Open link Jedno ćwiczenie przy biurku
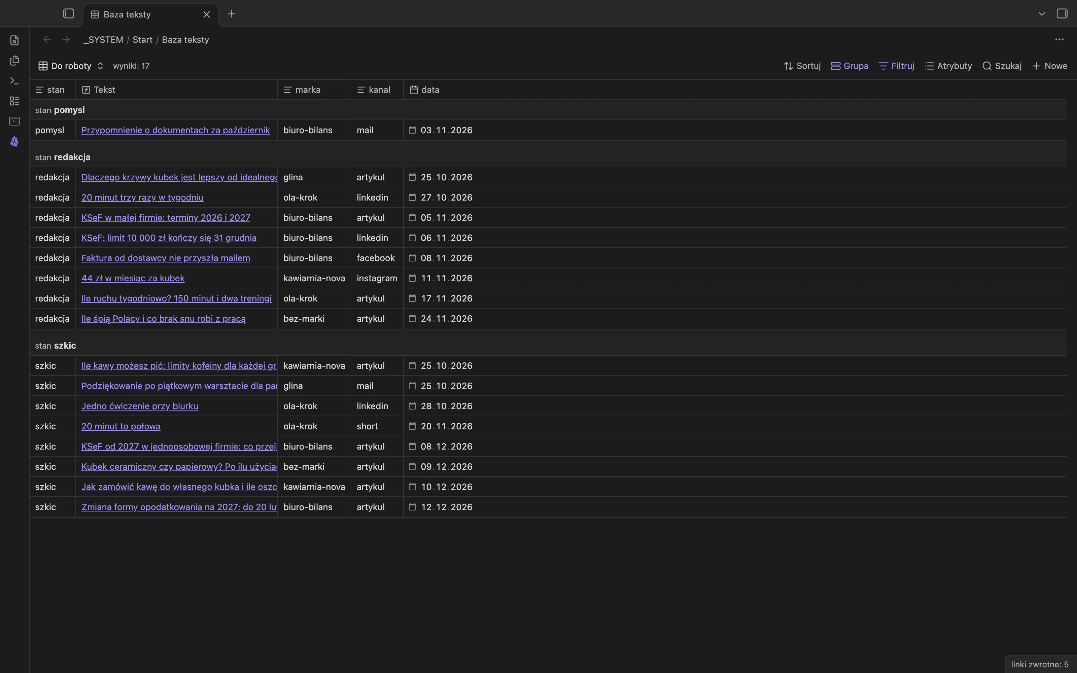The image size is (1077, 673). pyautogui.click(x=140, y=406)
